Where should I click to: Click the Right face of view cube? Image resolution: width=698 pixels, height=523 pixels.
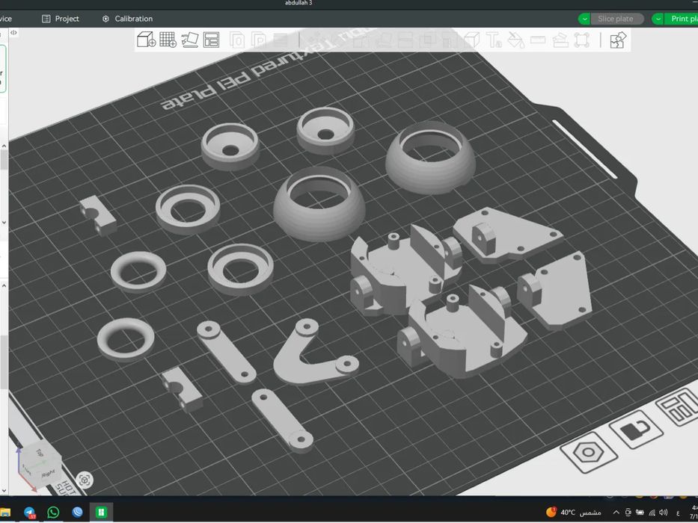[x=48, y=474]
